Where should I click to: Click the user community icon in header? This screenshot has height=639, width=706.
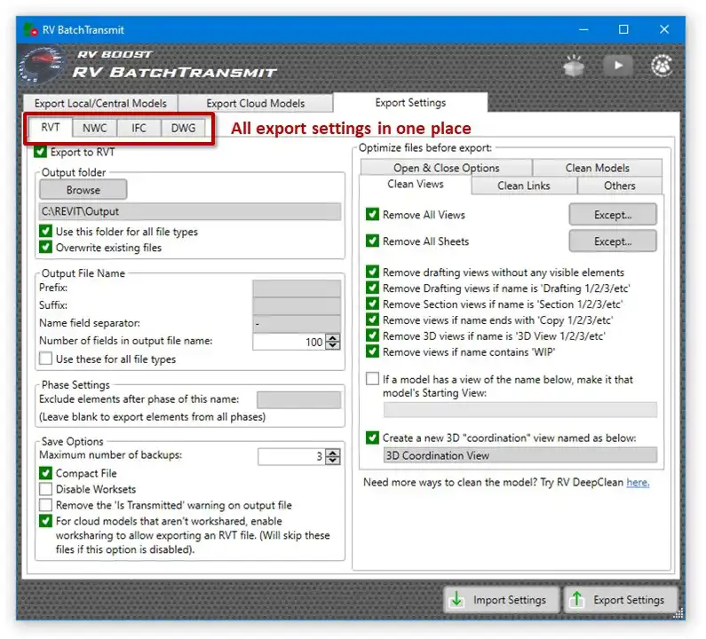pos(662,66)
